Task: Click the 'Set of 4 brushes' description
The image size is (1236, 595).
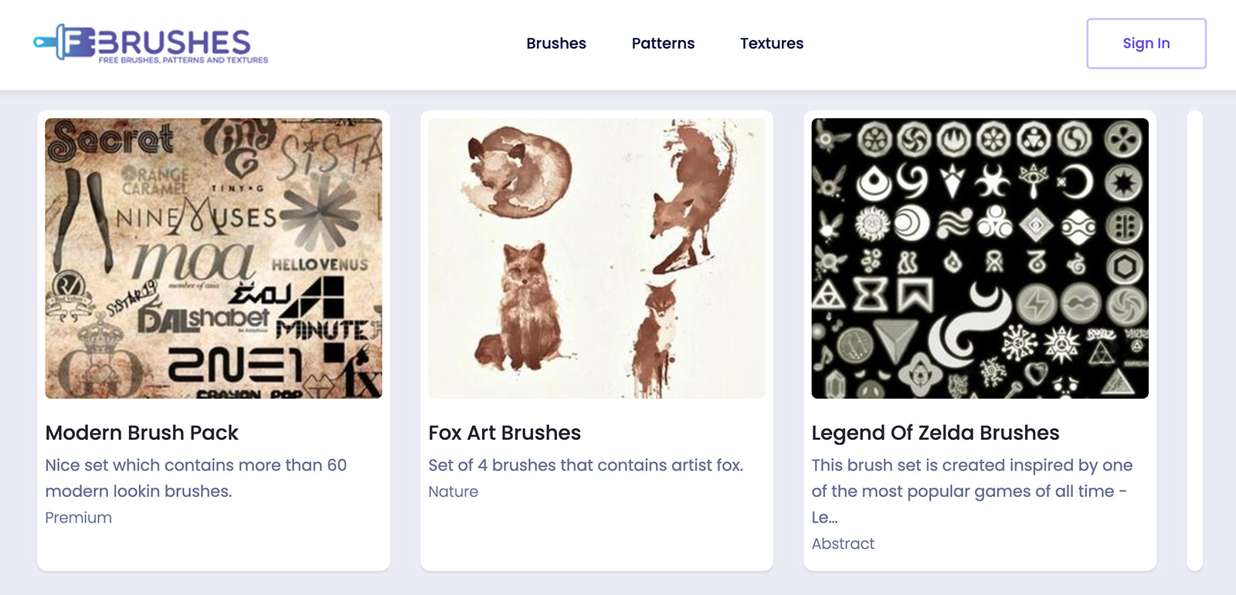Action: [585, 465]
